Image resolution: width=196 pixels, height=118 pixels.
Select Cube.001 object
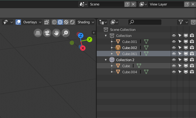130,42
